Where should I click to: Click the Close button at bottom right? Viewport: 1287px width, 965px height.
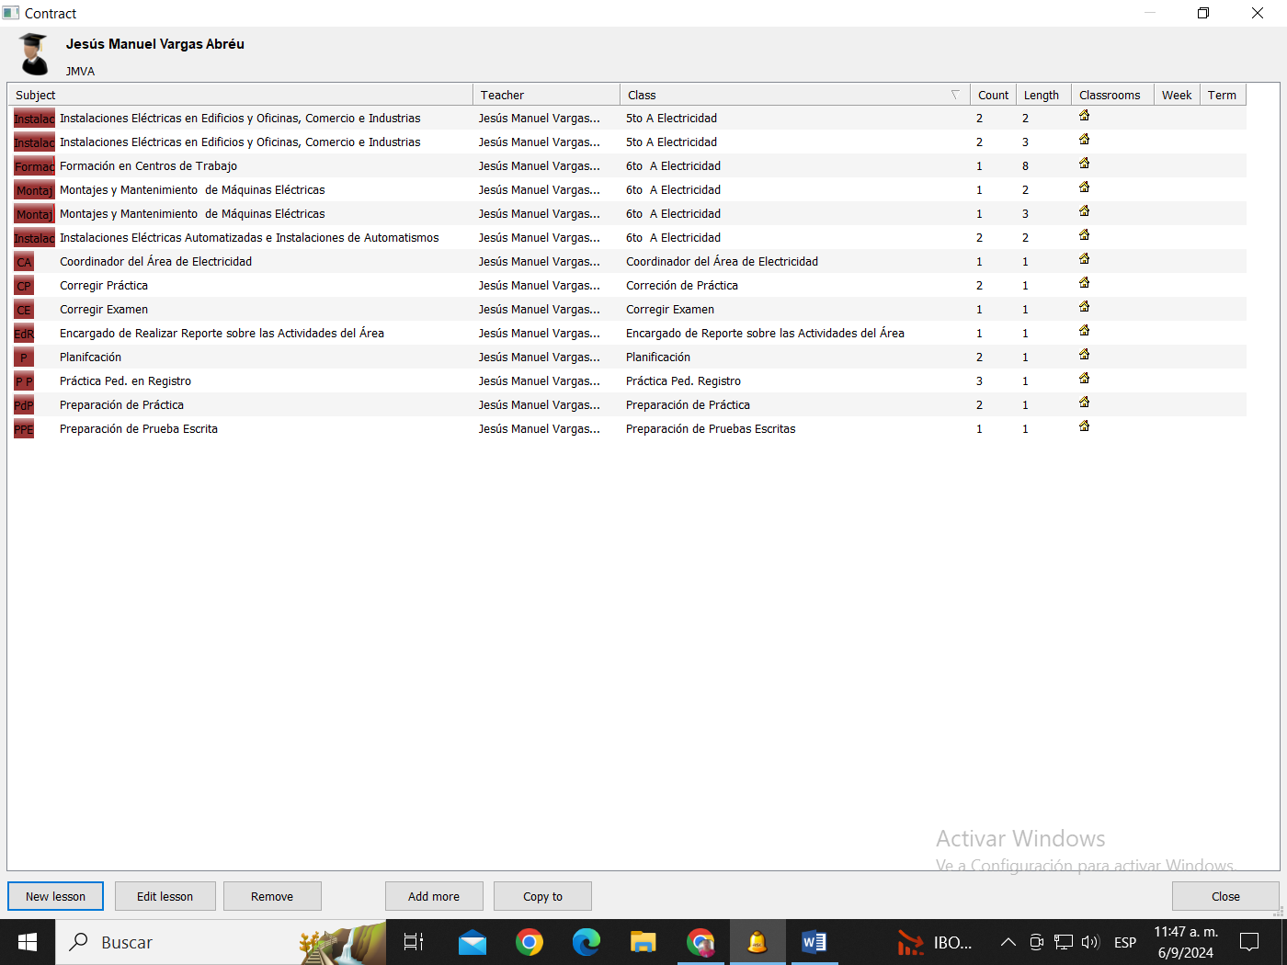tap(1225, 896)
